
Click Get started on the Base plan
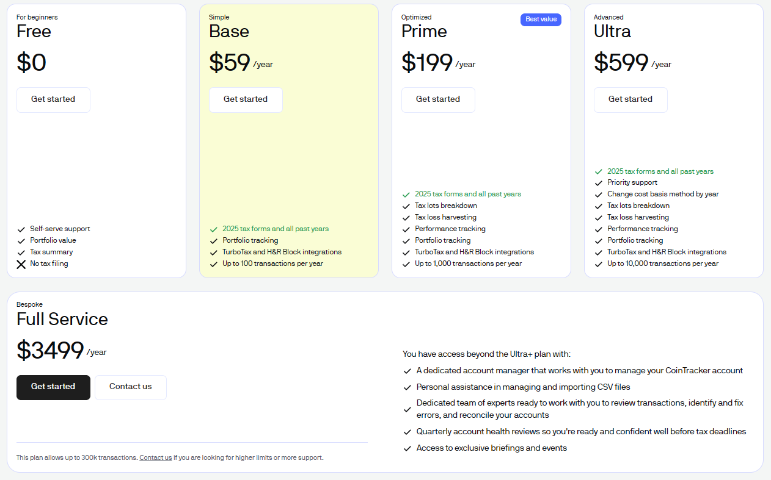tap(246, 99)
